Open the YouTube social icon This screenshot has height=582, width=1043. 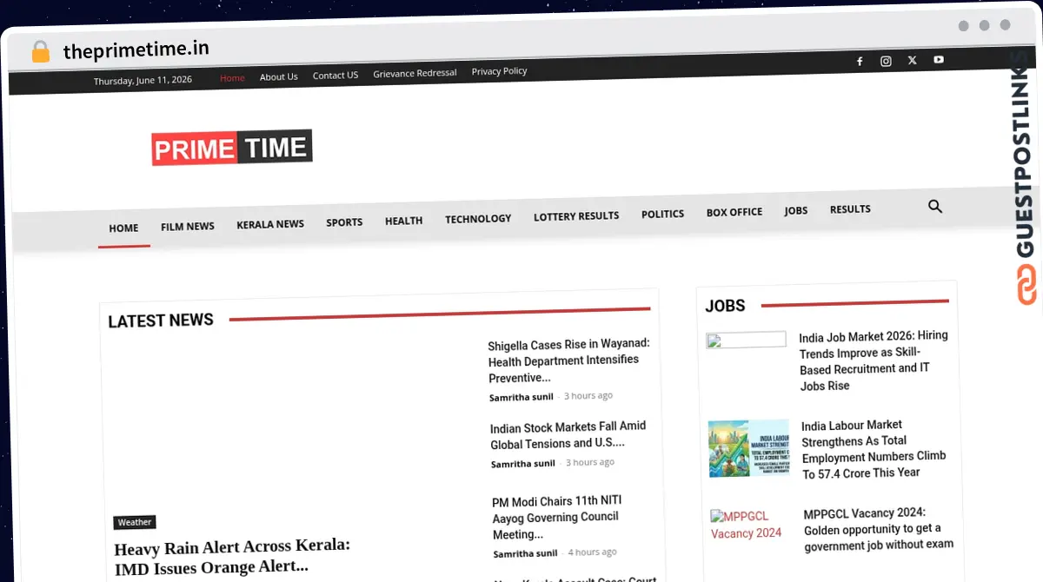[939, 60]
